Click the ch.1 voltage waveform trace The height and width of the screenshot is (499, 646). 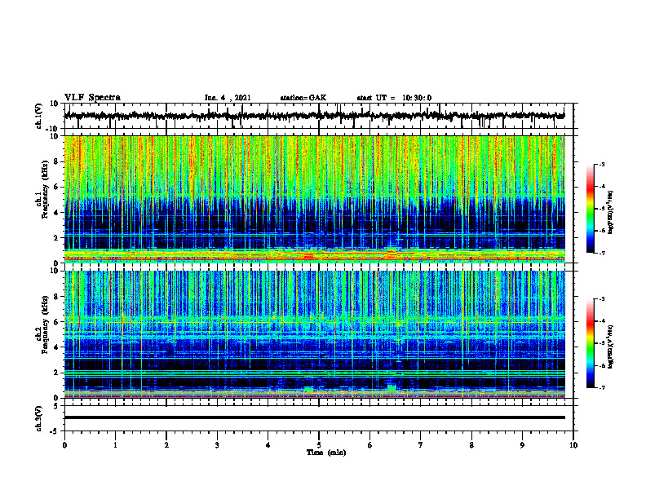coord(315,116)
